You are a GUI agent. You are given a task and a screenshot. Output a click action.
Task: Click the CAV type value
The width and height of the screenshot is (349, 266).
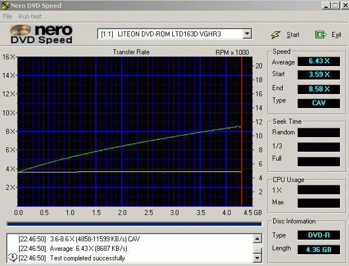click(319, 103)
